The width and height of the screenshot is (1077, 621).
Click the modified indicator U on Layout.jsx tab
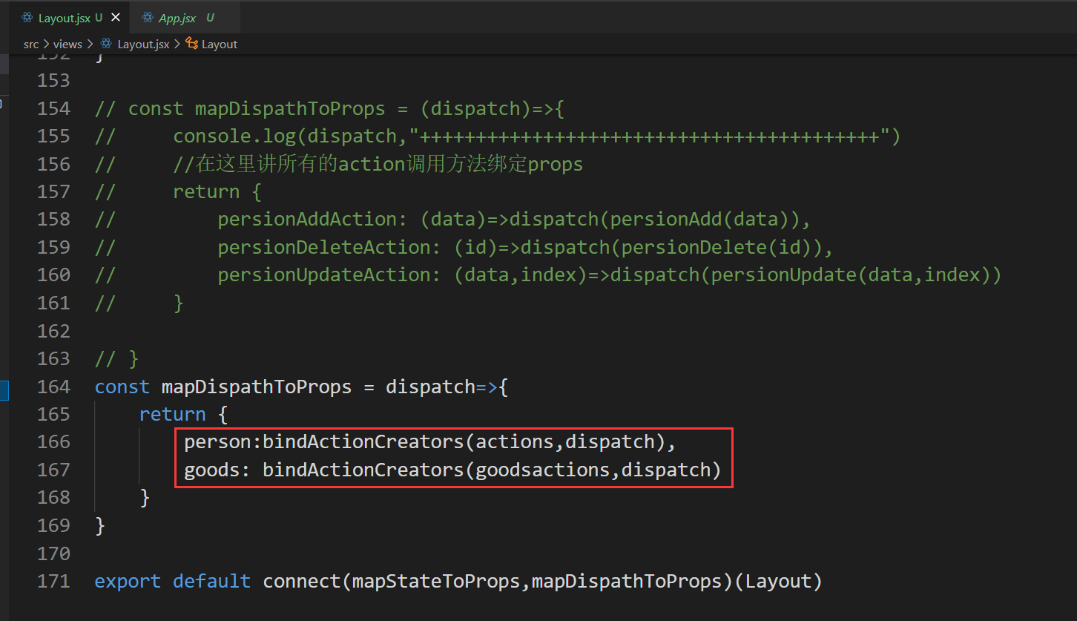point(97,16)
